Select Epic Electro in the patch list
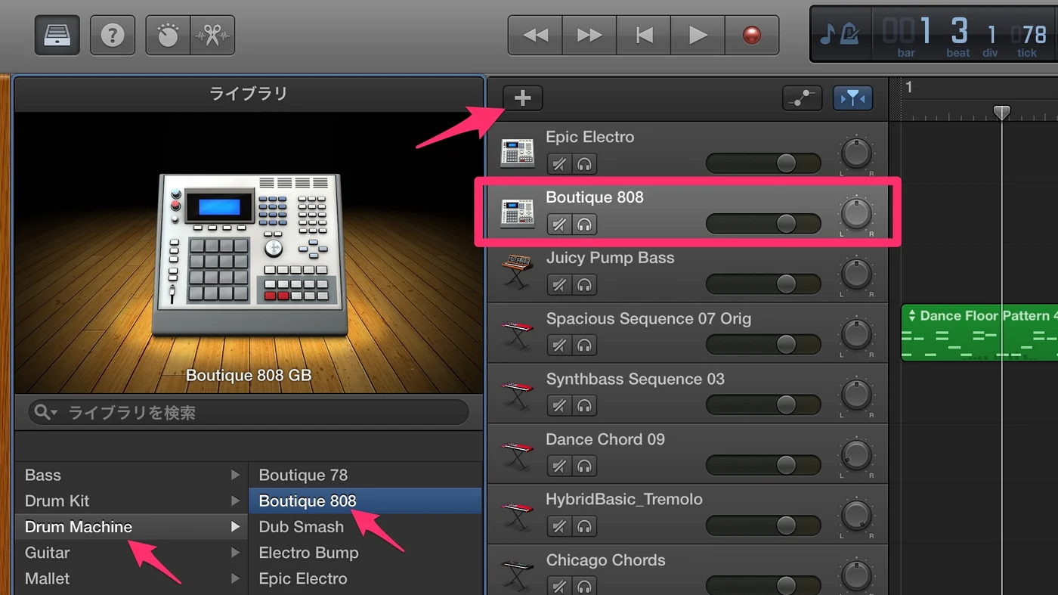The width and height of the screenshot is (1058, 595). coord(366,578)
